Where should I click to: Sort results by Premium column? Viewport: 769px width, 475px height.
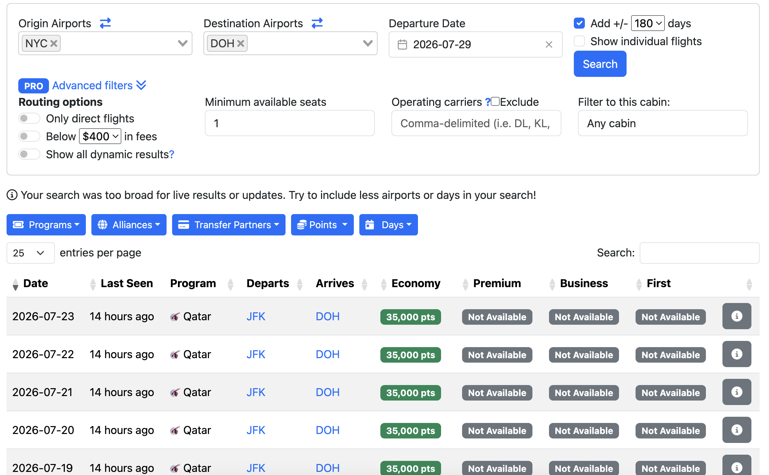(x=465, y=284)
